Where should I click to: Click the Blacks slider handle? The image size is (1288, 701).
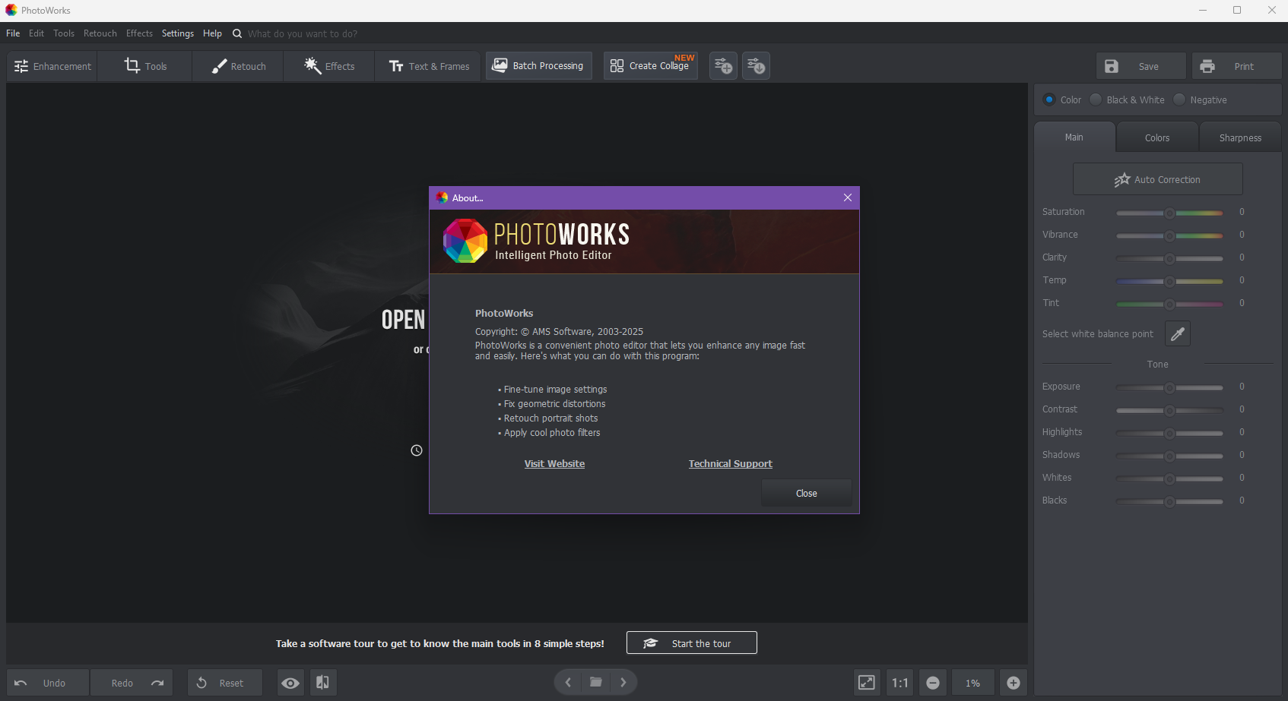[1170, 502]
